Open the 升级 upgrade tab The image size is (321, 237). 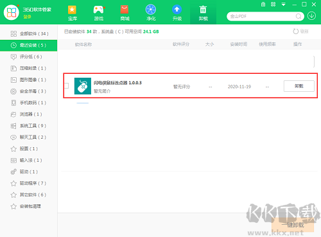coord(177,13)
